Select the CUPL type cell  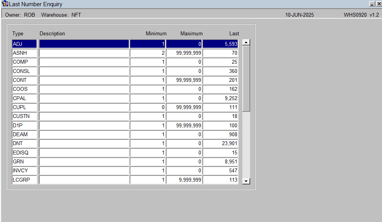click(25, 108)
